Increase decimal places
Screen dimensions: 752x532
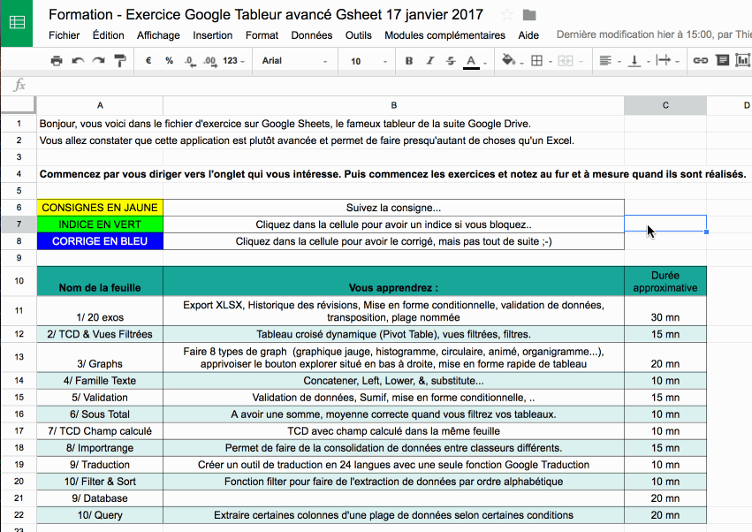[x=209, y=61]
